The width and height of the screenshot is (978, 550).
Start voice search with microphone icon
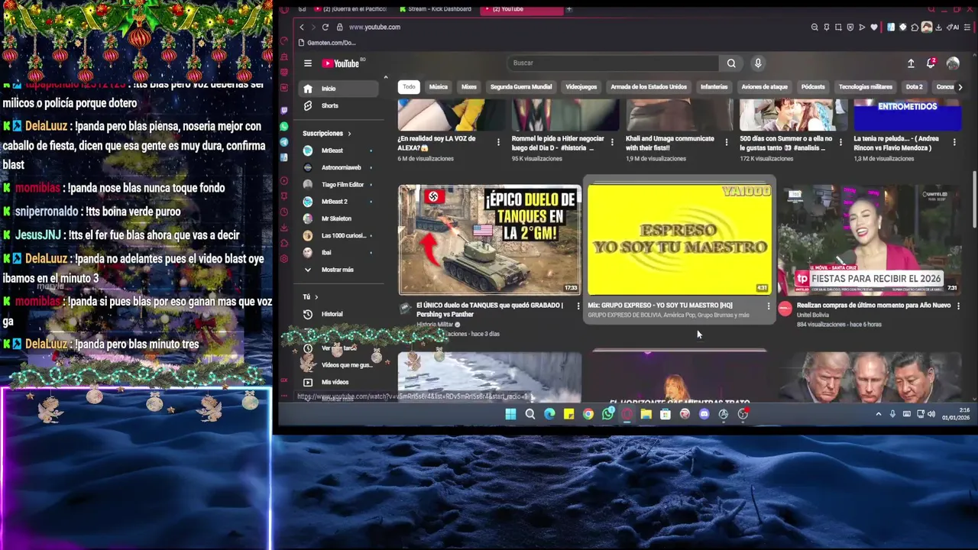(x=758, y=63)
